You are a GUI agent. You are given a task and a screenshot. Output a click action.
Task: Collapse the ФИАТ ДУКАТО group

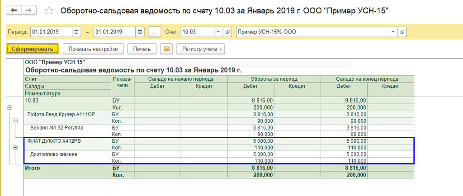pyautogui.click(x=15, y=148)
